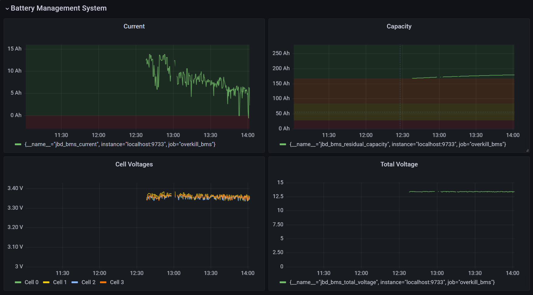
Task: Toggle Cell 2 series in legend
Action: click(x=88, y=282)
